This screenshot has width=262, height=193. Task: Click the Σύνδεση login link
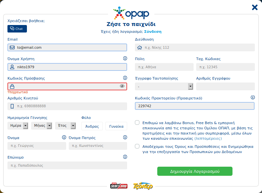pos(153,32)
